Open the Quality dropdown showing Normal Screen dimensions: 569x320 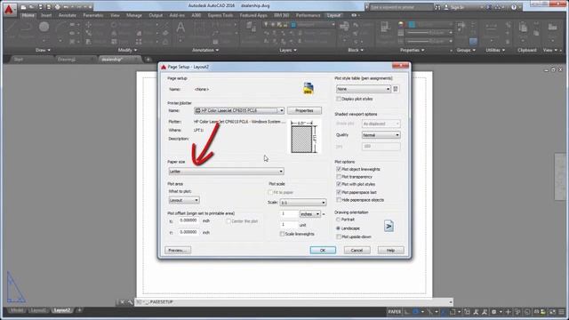coord(381,135)
